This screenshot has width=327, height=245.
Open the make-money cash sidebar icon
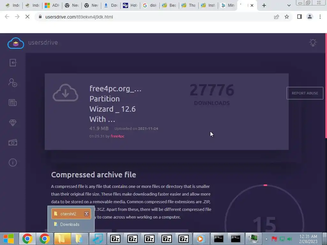(13, 143)
